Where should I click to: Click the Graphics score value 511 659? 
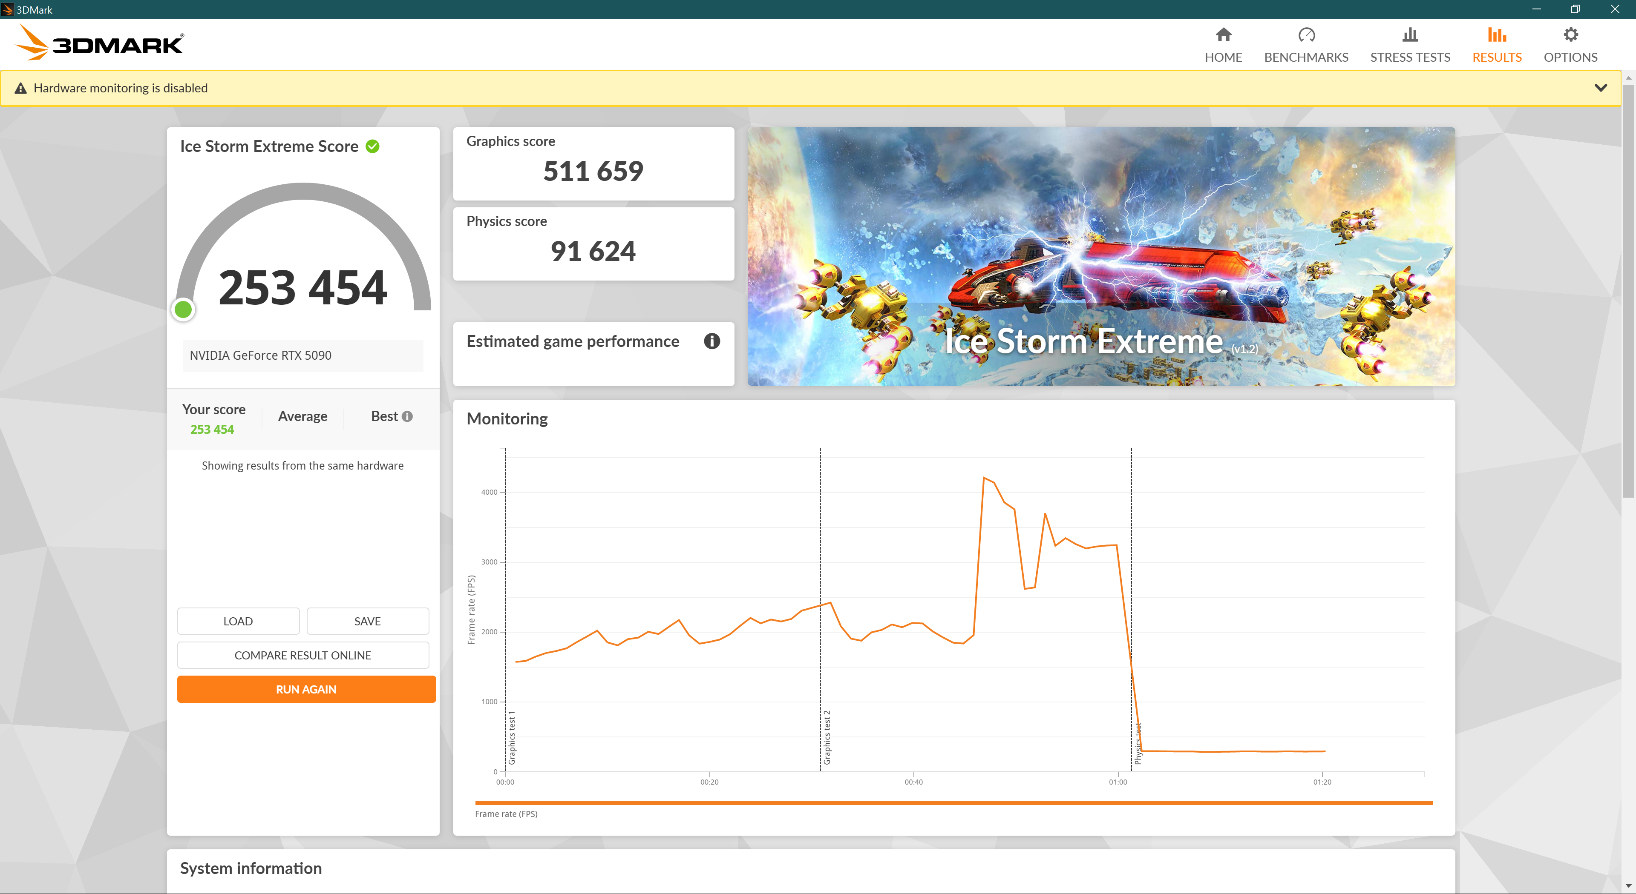click(x=593, y=171)
